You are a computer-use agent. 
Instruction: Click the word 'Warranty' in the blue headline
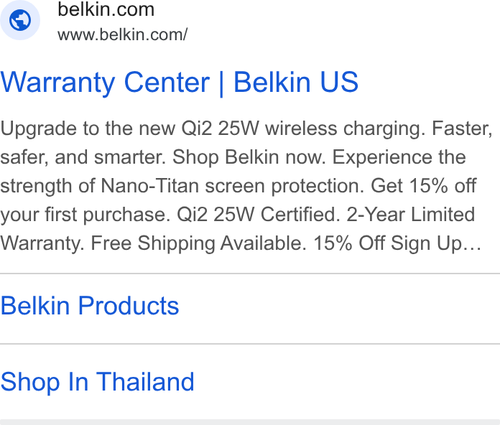(x=57, y=83)
